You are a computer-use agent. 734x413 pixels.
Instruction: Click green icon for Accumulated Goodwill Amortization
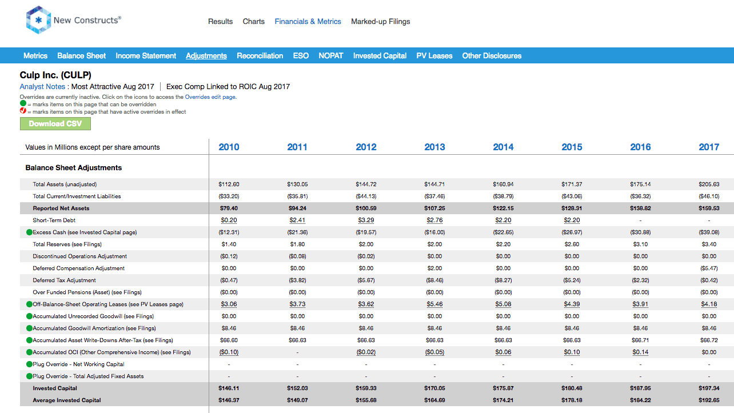(29, 328)
